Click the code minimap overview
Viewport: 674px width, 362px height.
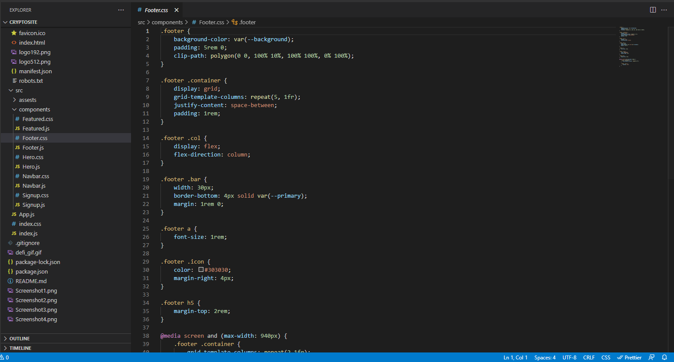(x=632, y=47)
